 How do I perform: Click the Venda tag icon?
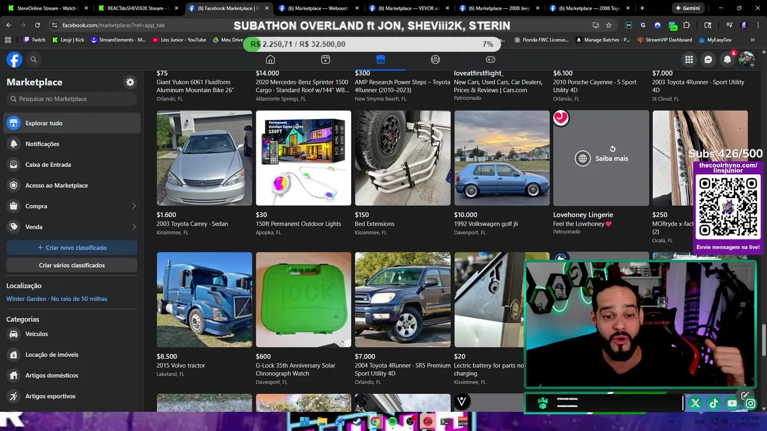(x=13, y=227)
